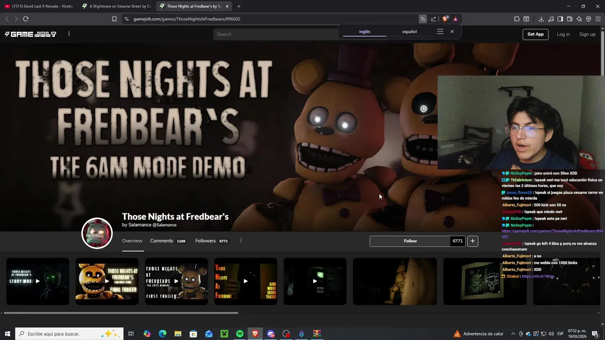Play the 2015 Remake First Trailer video
This screenshot has height=340, width=605.
click(x=176, y=281)
